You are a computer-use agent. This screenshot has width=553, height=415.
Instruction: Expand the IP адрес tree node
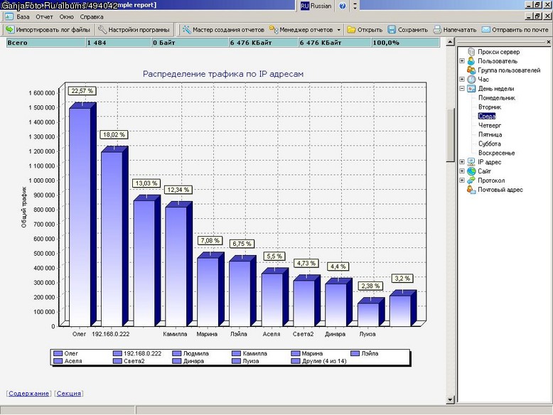(x=462, y=162)
